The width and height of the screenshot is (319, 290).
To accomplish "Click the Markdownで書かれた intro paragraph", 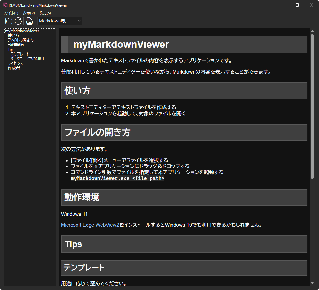I will click(x=147, y=60).
